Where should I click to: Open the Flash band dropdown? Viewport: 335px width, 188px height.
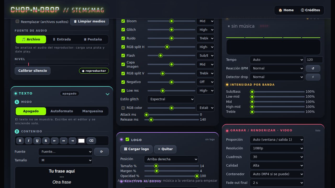click(x=205, y=56)
